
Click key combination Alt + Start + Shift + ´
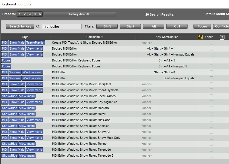[161, 48]
